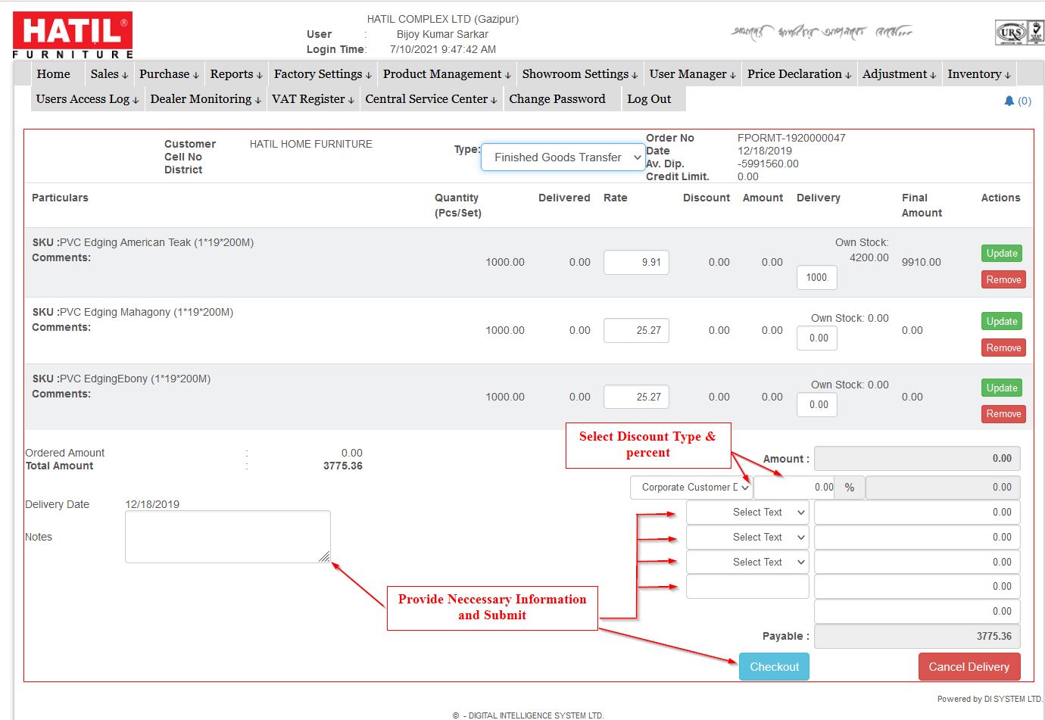Screen dimensions: 1045x720
Task: Click the Mahagony rate field 25.27
Action: tap(636, 331)
